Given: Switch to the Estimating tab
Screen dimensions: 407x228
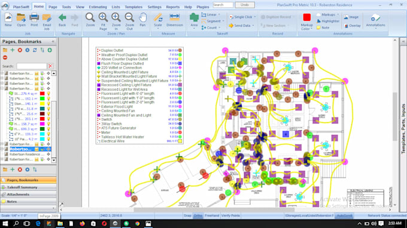Looking at the screenshot, I should (98, 7).
